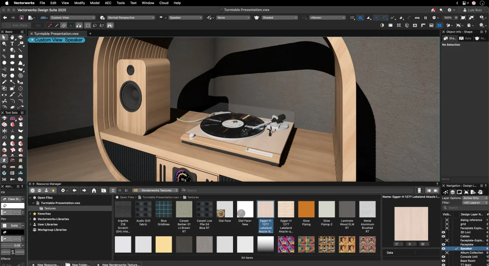Image resolution: width=489 pixels, height=266 pixels.
Task: Toggle visibility of the 3D Loci layer
Action: pyautogui.click(x=443, y=233)
